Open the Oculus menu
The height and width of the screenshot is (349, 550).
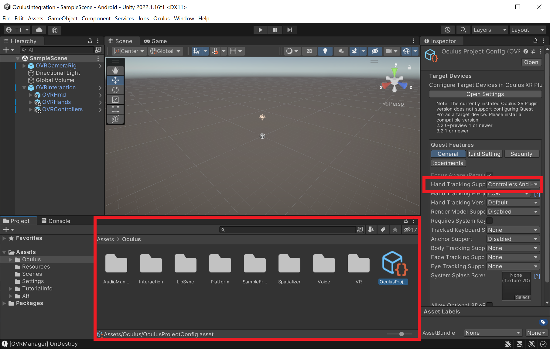click(161, 19)
